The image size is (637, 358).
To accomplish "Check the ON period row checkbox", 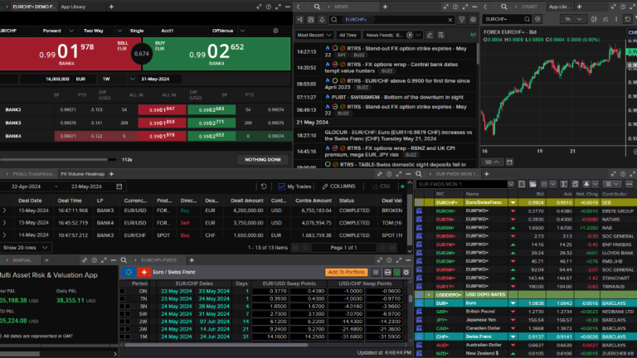I will [x=122, y=291].
